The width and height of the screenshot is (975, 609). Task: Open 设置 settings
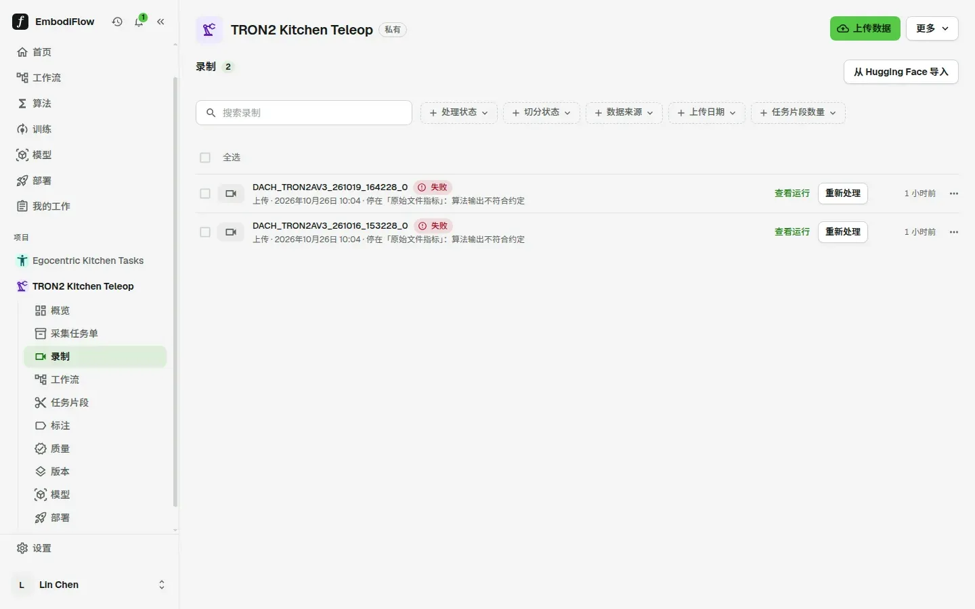click(89, 548)
